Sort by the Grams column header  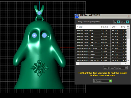105,27
